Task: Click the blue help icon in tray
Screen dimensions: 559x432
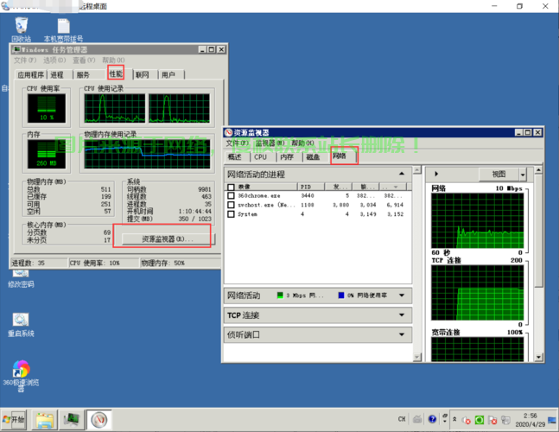Action: (x=432, y=419)
